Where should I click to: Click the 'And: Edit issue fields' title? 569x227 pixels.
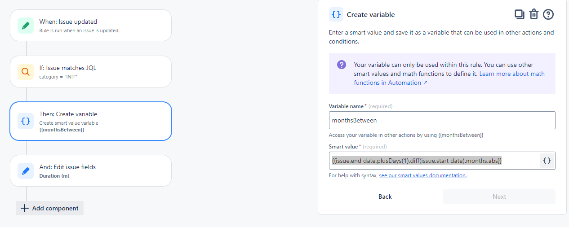(67, 167)
